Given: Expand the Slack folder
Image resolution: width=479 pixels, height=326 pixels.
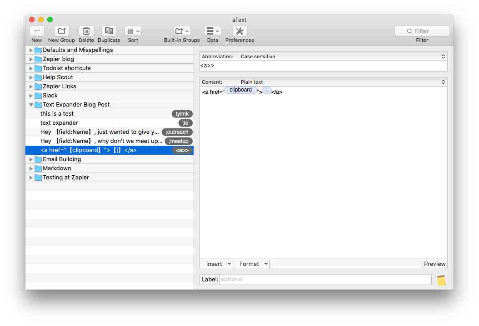Looking at the screenshot, I should (31, 95).
